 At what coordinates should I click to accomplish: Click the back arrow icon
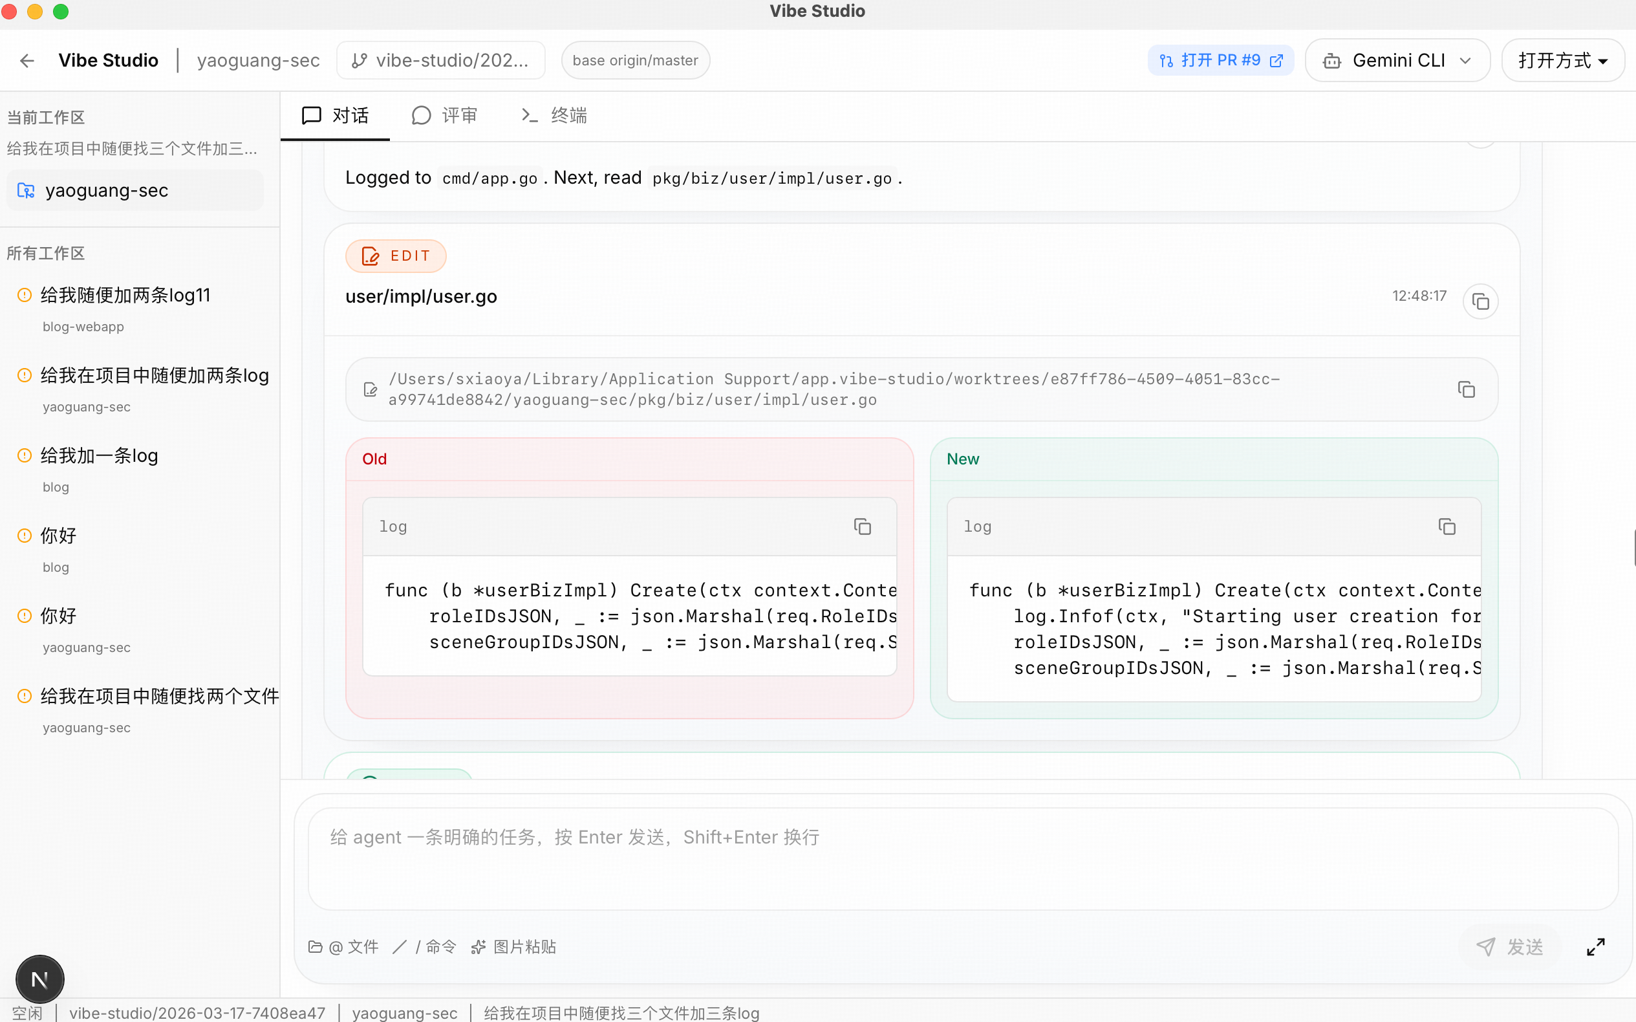27,61
